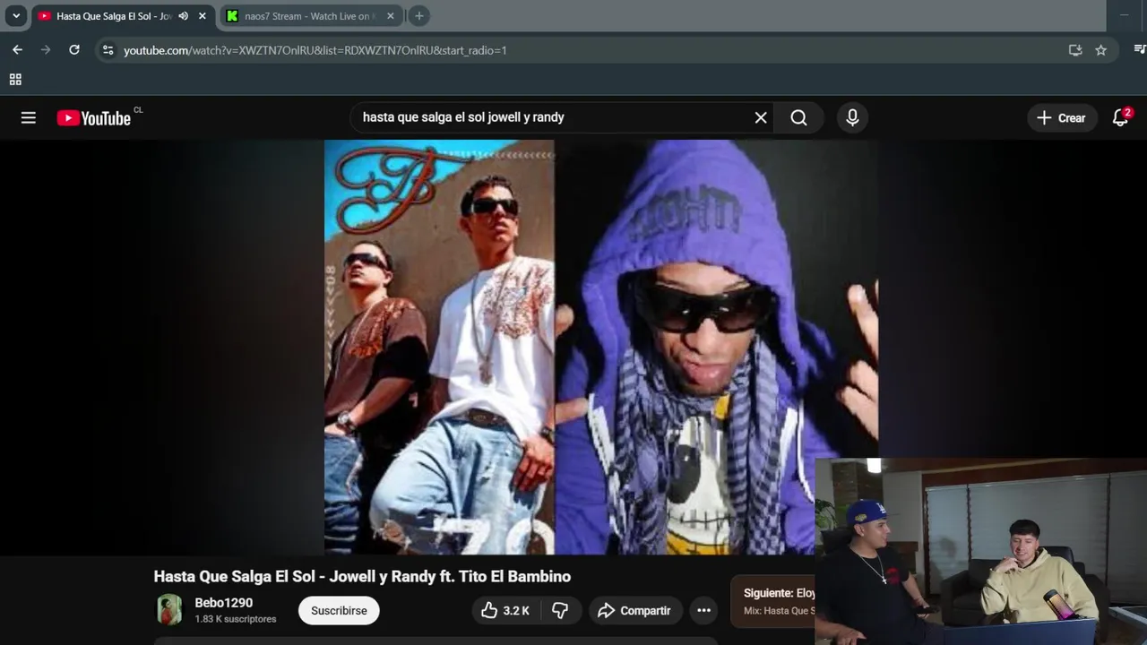Click the browser address bar URL
1147x645 pixels.
click(315, 50)
